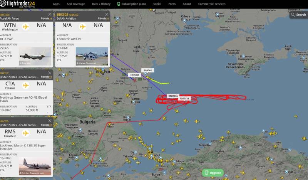The height and width of the screenshot is (180, 308).
Task: Click plane icon in BBX302 card
Action: click(83, 27)
